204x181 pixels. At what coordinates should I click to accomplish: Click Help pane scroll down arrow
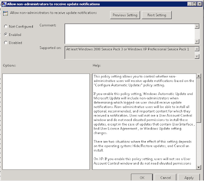coord(199,167)
